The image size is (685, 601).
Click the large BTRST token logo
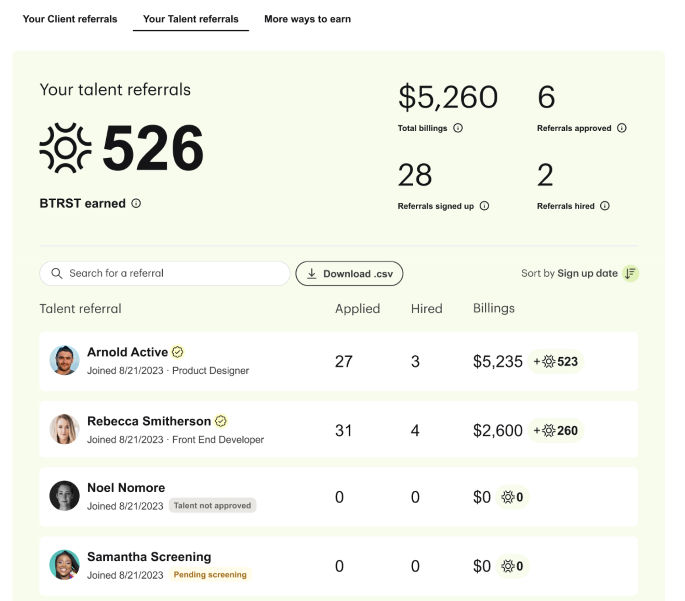tap(65, 148)
